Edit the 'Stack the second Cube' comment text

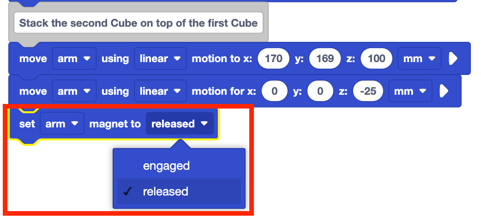point(138,23)
